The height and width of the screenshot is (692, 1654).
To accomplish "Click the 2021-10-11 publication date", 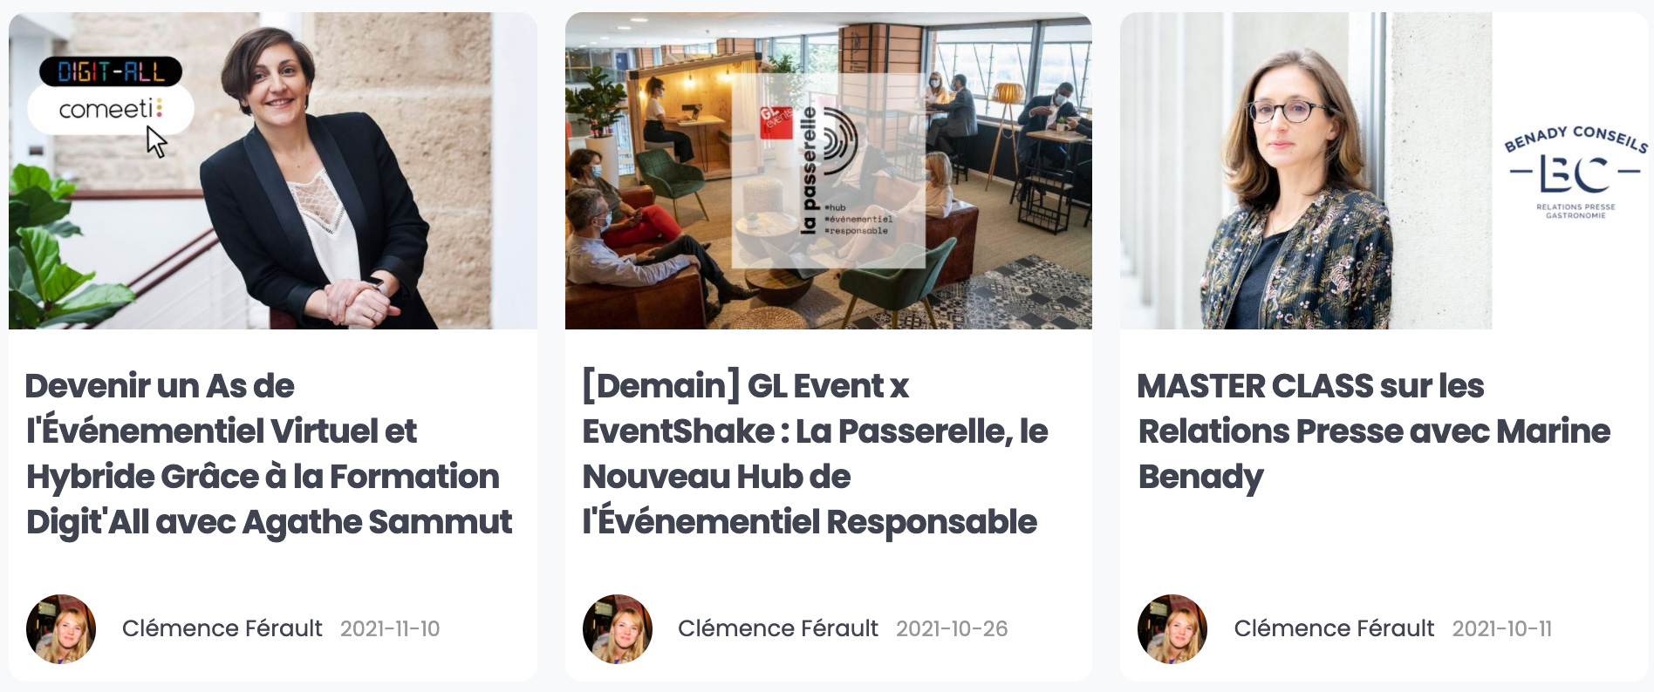I will pos(1502,629).
